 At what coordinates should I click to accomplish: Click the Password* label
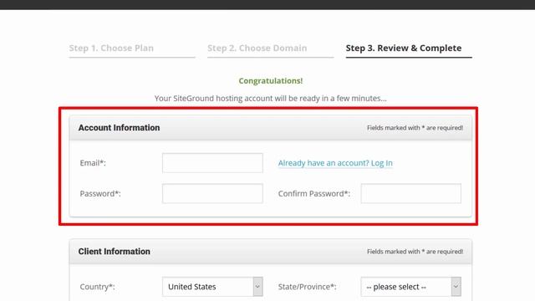(x=100, y=194)
